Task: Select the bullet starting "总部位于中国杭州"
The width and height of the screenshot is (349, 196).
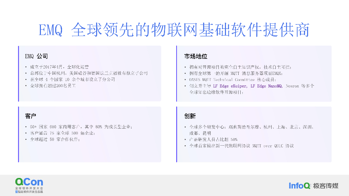Action: [89, 73]
